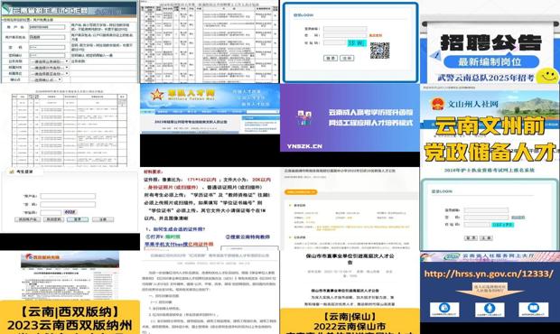Click the QR code in the login panel

point(379,51)
